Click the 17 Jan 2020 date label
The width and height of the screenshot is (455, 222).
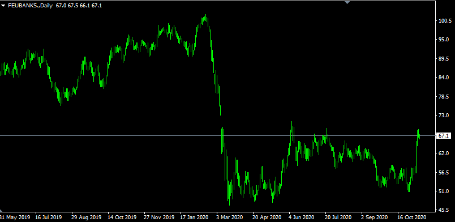[x=195, y=217]
